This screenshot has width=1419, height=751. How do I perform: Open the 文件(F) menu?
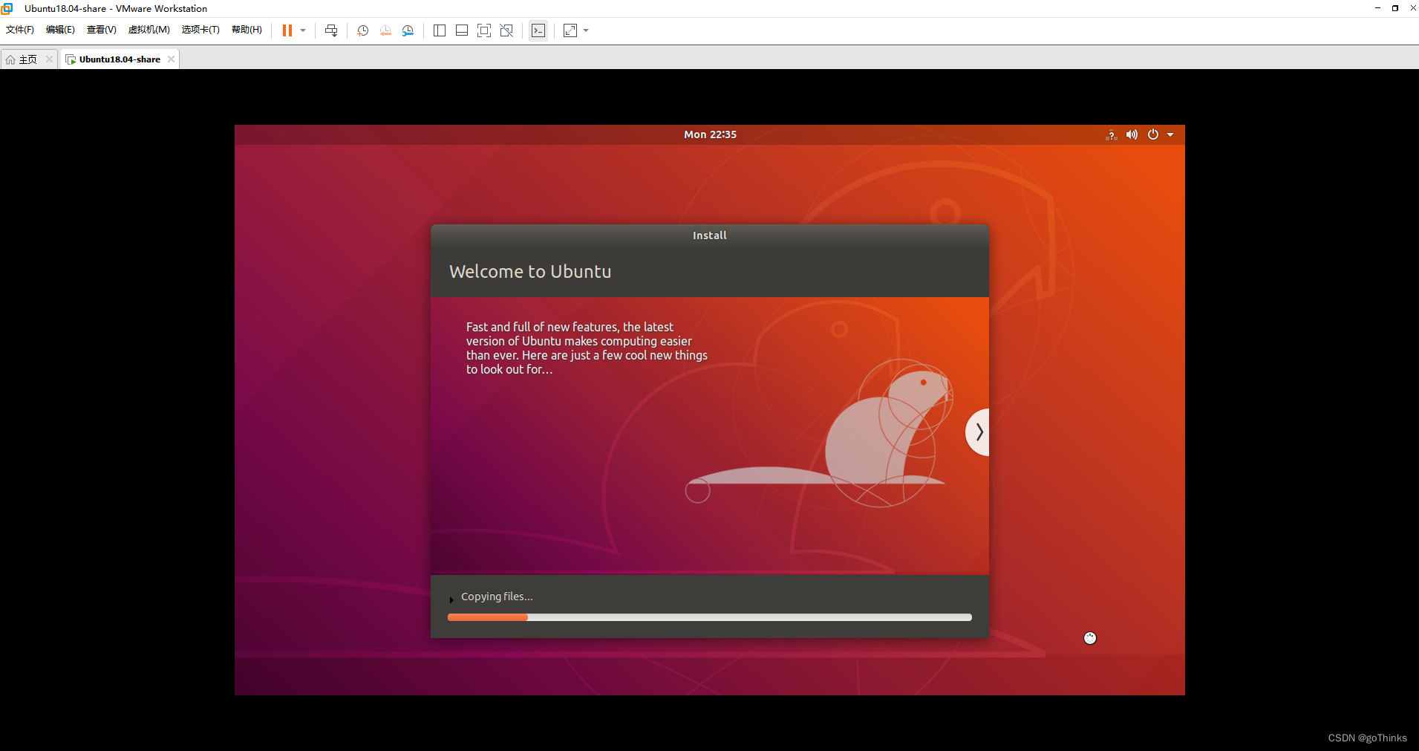[20, 30]
